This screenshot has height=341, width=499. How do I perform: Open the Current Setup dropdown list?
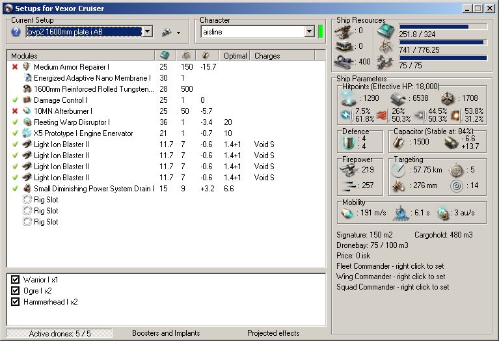147,31
